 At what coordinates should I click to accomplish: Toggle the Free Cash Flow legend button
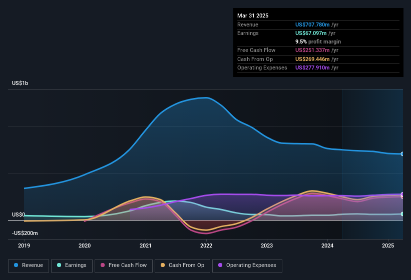click(124, 266)
